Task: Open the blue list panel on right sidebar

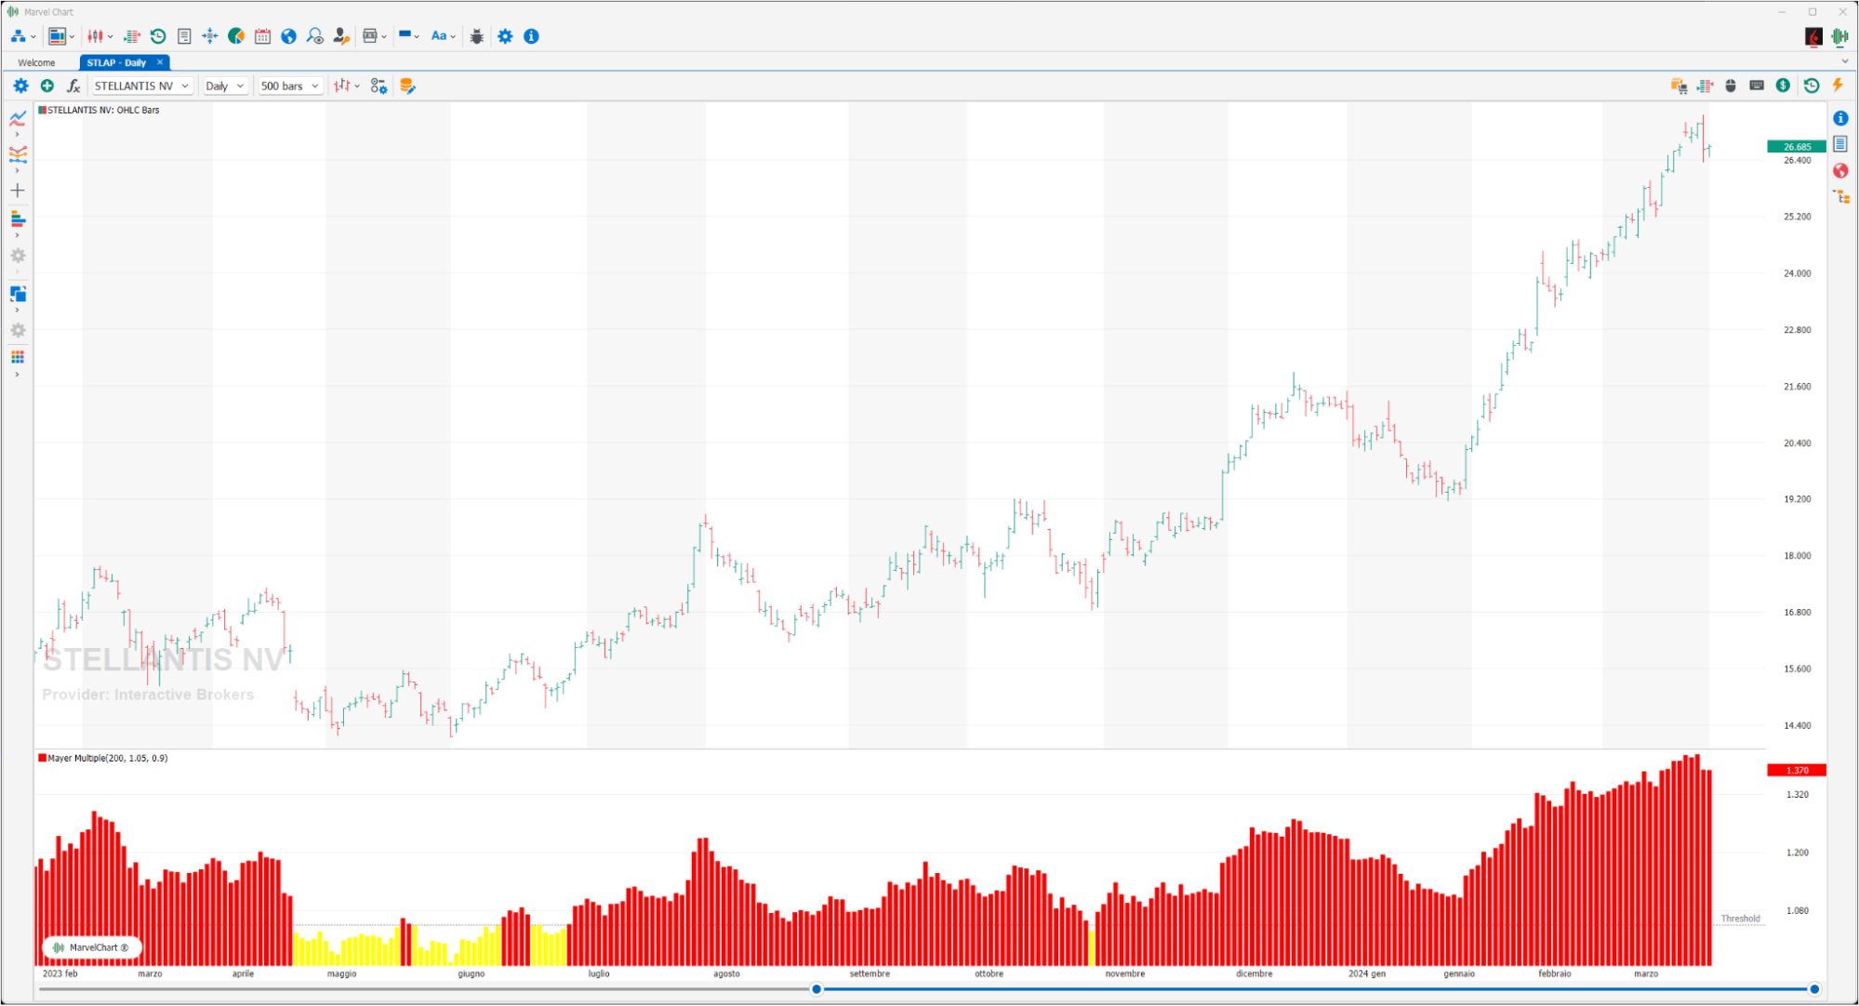Action: (x=1840, y=144)
